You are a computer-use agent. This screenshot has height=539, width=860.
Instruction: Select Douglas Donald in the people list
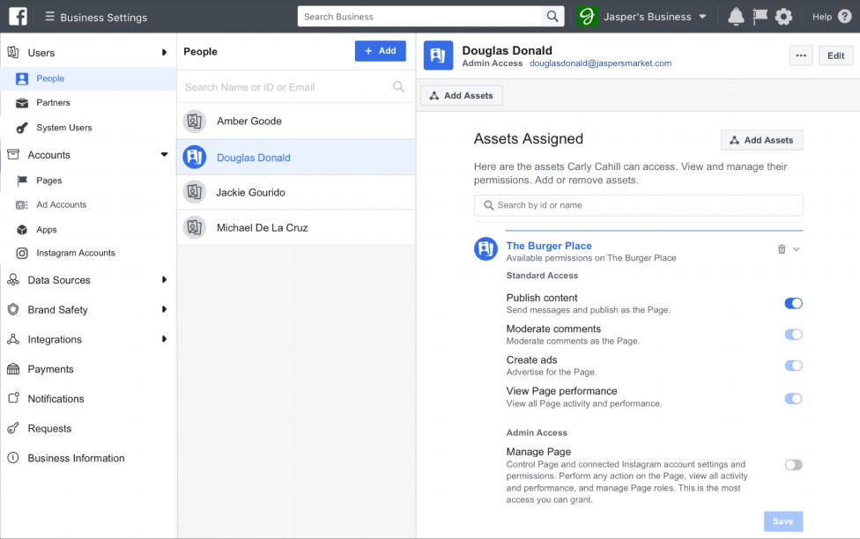(296, 158)
